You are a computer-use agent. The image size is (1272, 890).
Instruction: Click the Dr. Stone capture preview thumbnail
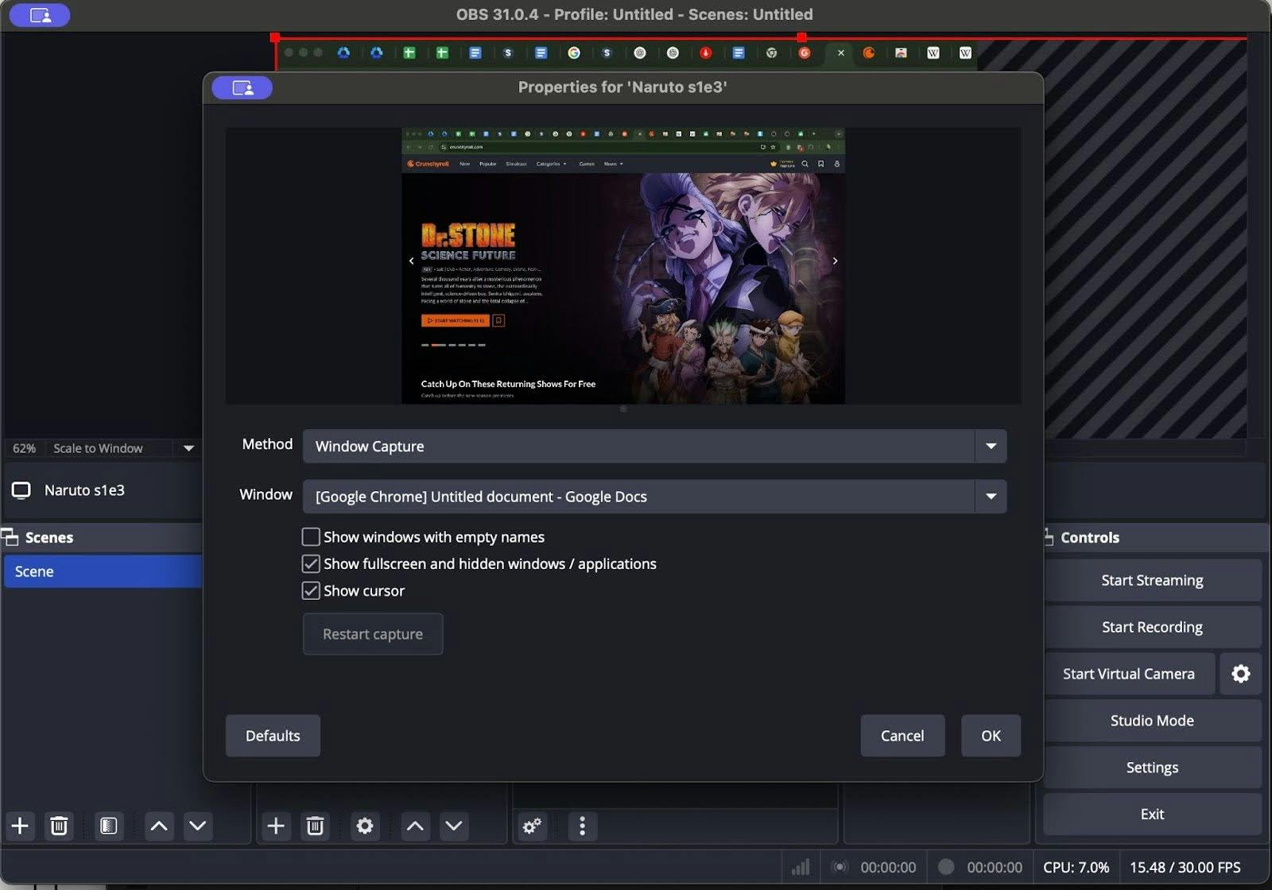point(623,266)
